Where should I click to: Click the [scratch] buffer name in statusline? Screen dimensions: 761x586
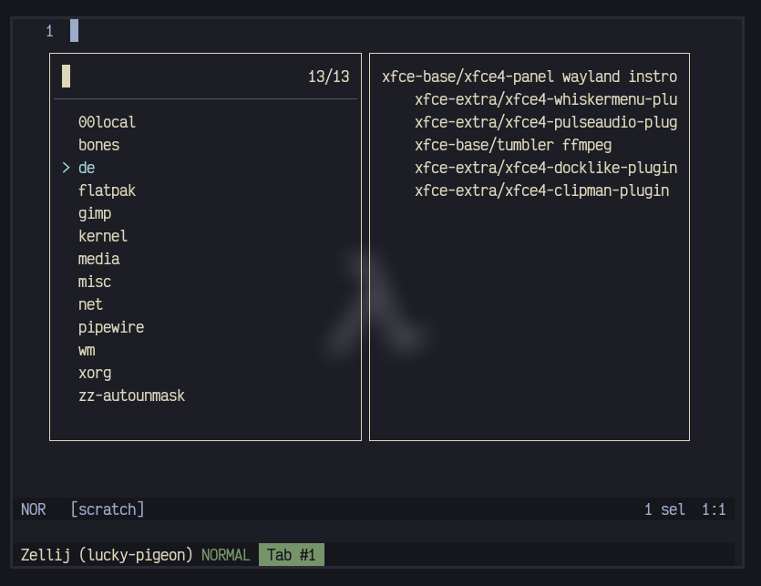click(x=108, y=509)
